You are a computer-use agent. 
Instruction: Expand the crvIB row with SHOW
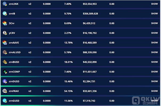tap(154, 14)
